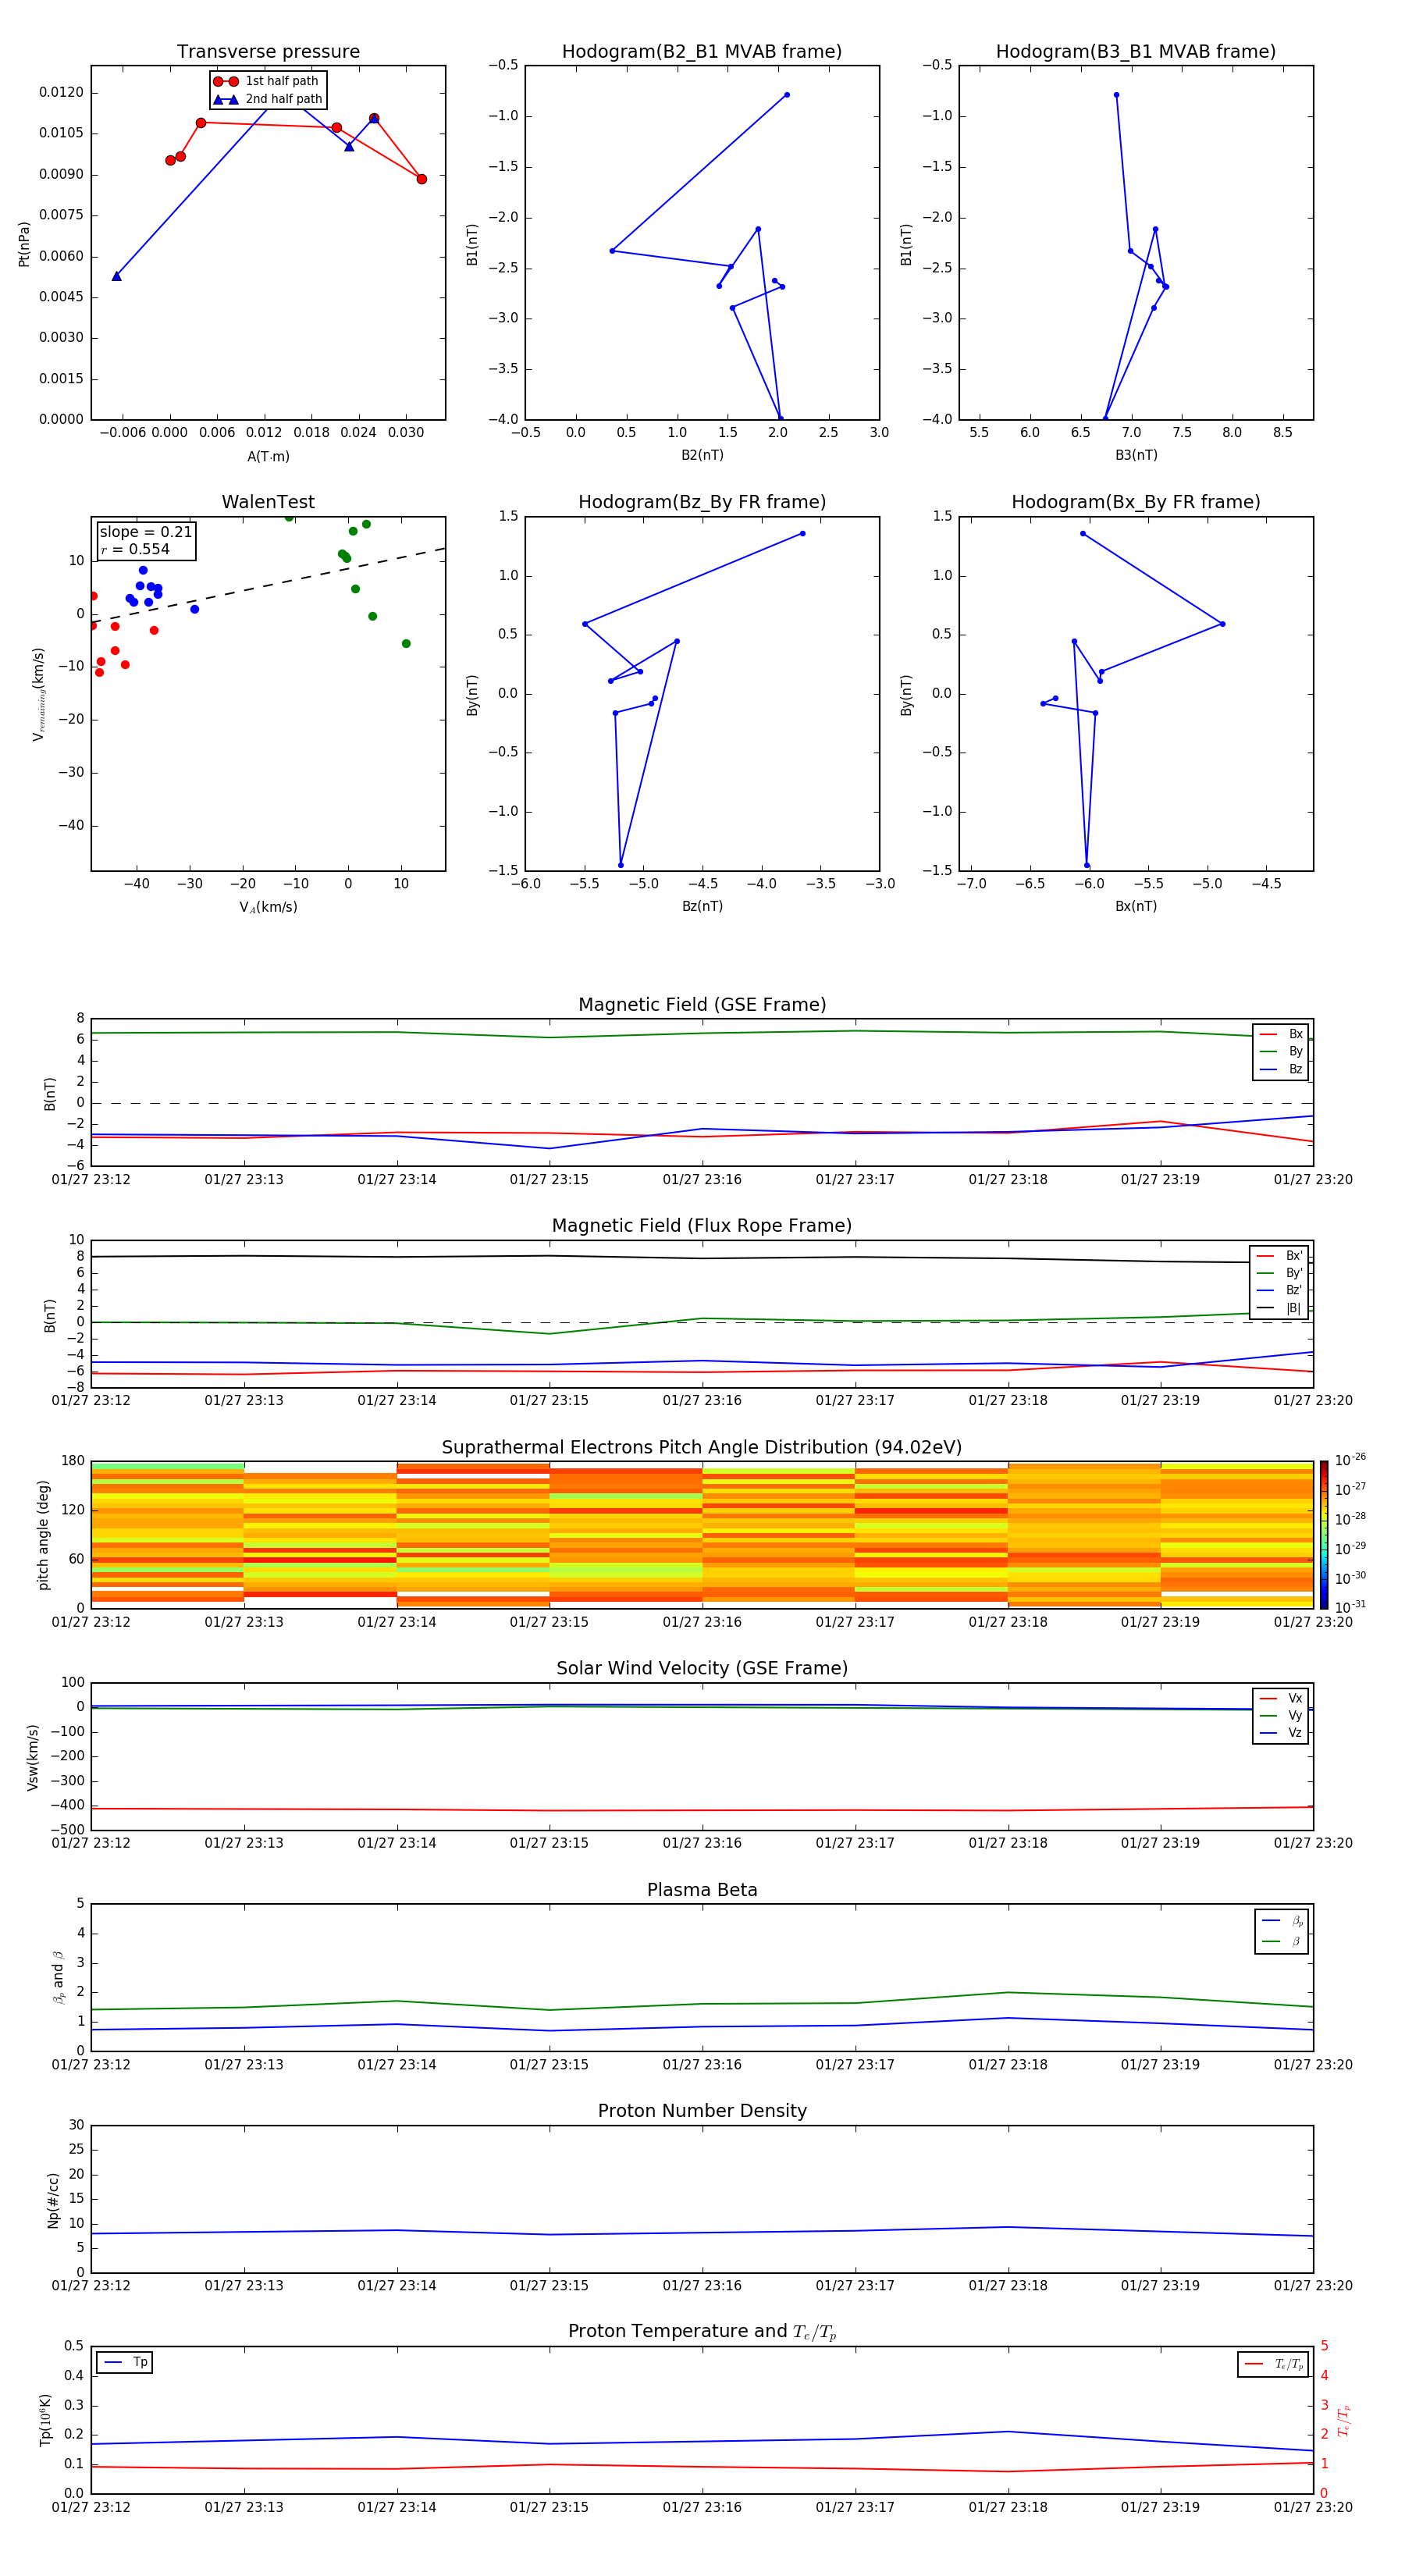Click the "Bz(nT)" x-axis label
Image resolution: width=1405 pixels, height=2576 pixels.
pyautogui.click(x=702, y=906)
